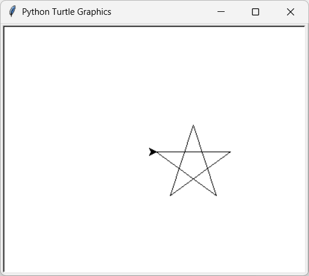This screenshot has height=276, width=309.
Task: Click blank canvas area left of turtle arrow
Action: (79, 152)
